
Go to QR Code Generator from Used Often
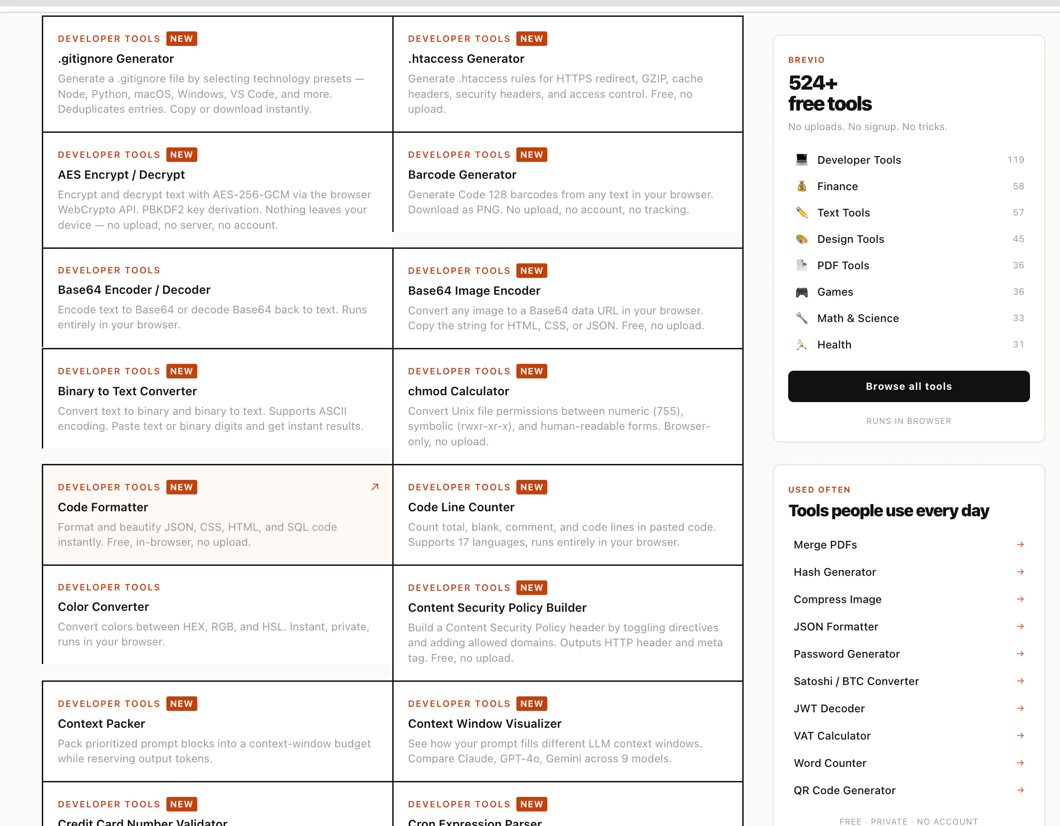coord(909,790)
